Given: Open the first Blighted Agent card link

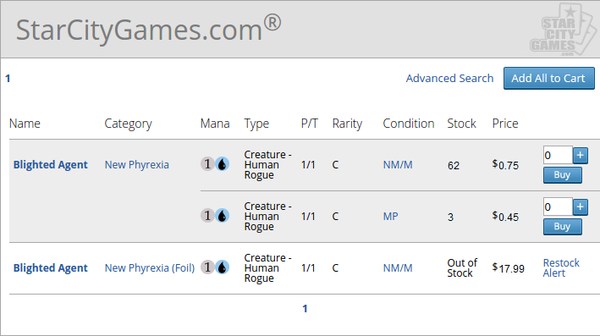Looking at the screenshot, I should (51, 164).
